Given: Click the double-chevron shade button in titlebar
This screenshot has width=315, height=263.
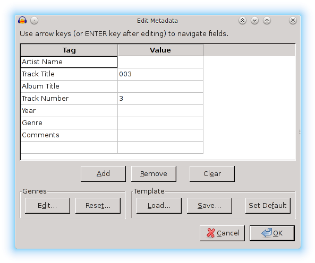Looking at the screenshot, I should click(x=242, y=21).
